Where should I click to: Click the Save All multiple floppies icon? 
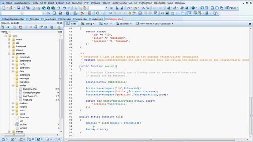pos(28,8)
